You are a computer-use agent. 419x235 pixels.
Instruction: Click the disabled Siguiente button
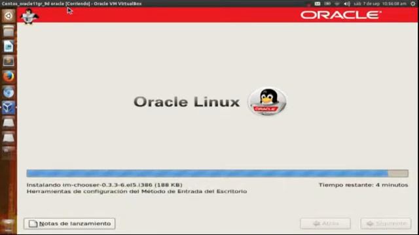pos(386,223)
